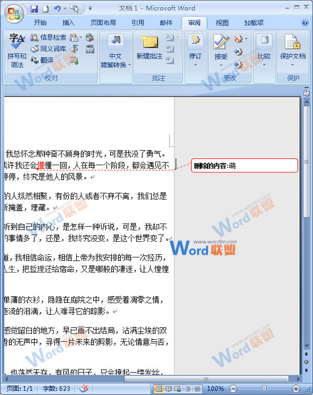Open 保护文档 protect document dropdown

pyautogui.click(x=293, y=51)
